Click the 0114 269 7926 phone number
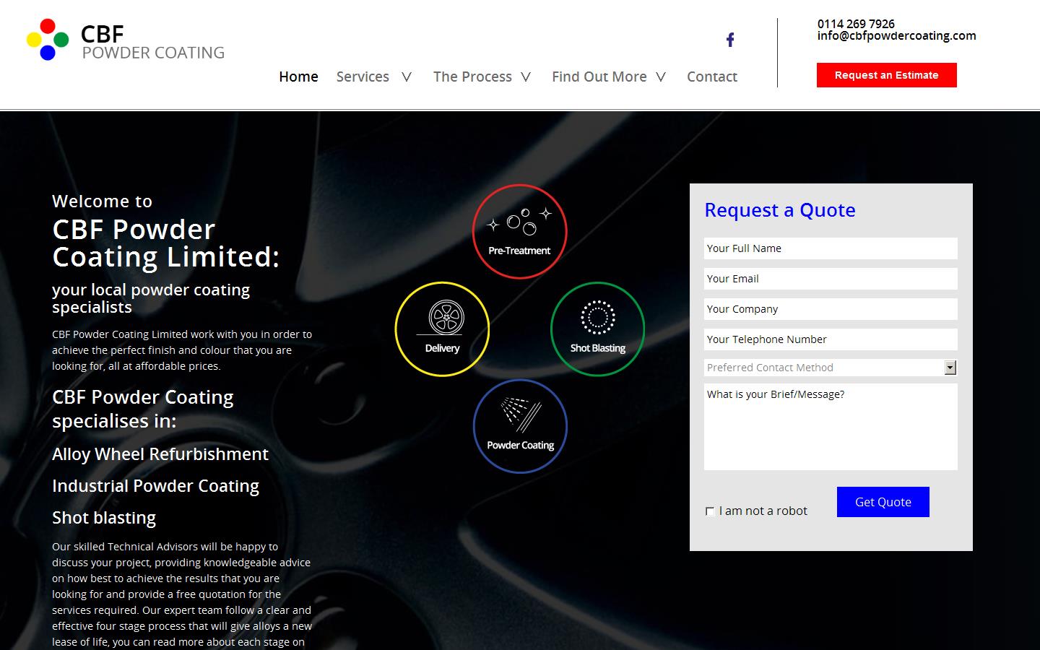The image size is (1040, 650). [855, 23]
